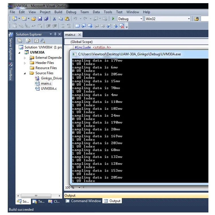This screenshot has width=215, height=215.
Task: Click the Redo arrow icon
Action: click(x=85, y=19)
